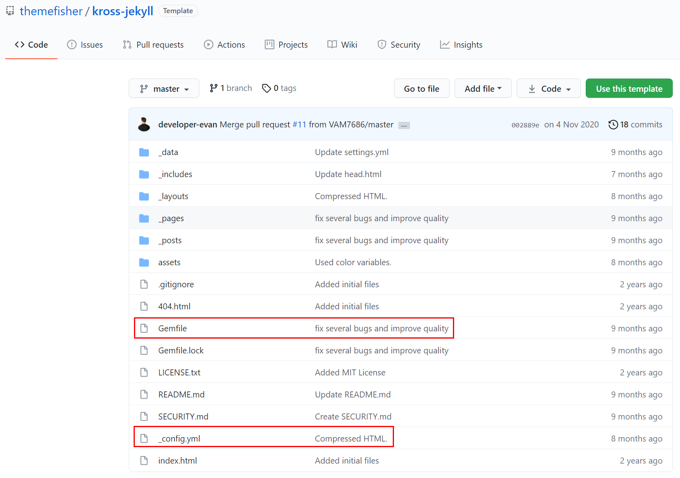Open the _includes folder
The width and height of the screenshot is (680, 478).
click(x=175, y=174)
